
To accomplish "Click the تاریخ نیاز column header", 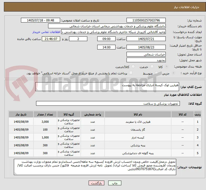I will point(21,114).
